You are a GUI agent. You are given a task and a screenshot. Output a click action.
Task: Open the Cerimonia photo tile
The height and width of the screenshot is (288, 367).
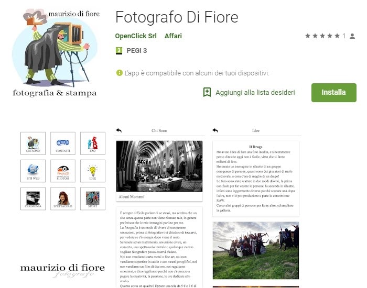coord(33,198)
